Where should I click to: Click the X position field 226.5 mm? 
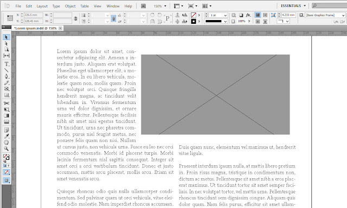pyautogui.click(x=33, y=15)
